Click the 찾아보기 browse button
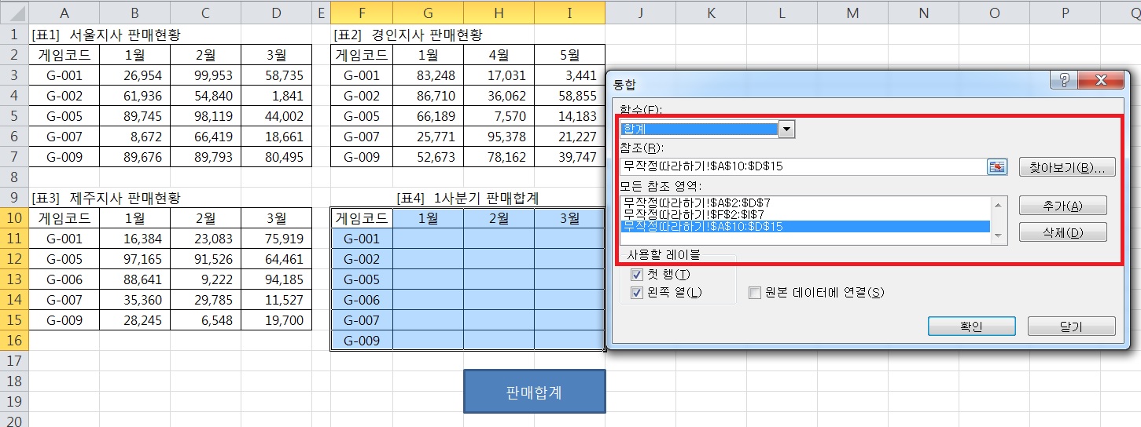1141x427 pixels. pyautogui.click(x=1067, y=167)
